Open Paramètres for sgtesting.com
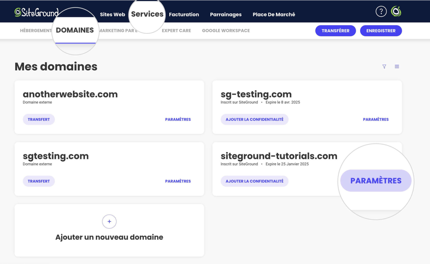The height and width of the screenshot is (264, 430). click(178, 181)
